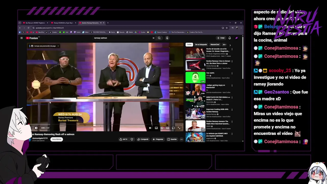Open 'Gordon Ramsay Answers The Web's Most Searched' title
The height and width of the screenshot is (184, 327).
pyautogui.click(x=218, y=123)
